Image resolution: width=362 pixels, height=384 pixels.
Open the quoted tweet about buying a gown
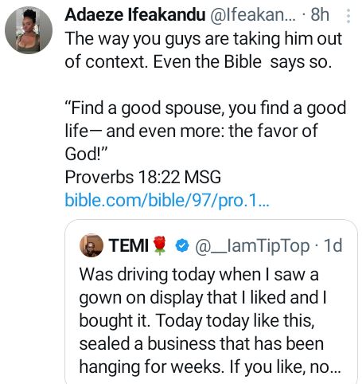pyautogui.click(x=211, y=302)
